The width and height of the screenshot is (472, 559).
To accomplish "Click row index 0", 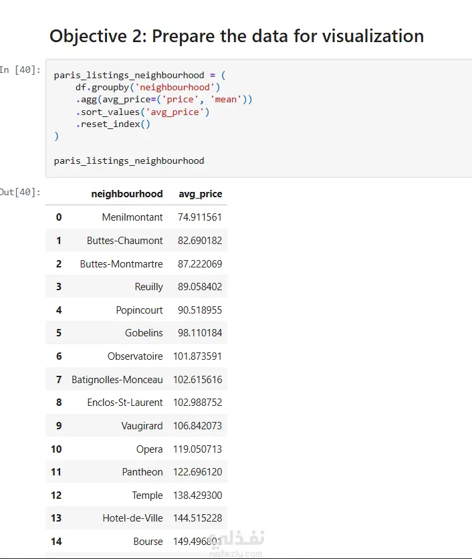I will [x=59, y=217].
